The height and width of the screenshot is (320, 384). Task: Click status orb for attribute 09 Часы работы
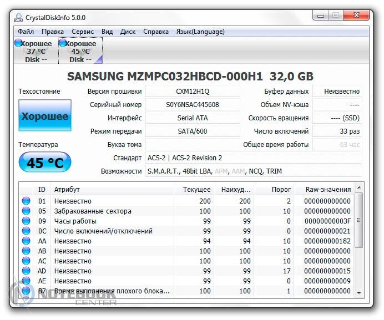[26, 221]
